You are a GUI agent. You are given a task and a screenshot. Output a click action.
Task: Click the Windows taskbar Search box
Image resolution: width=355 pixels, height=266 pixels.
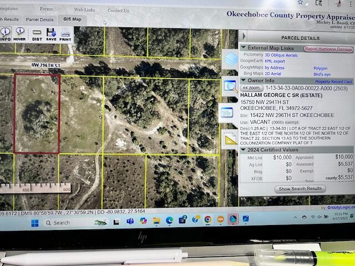click(x=61, y=223)
